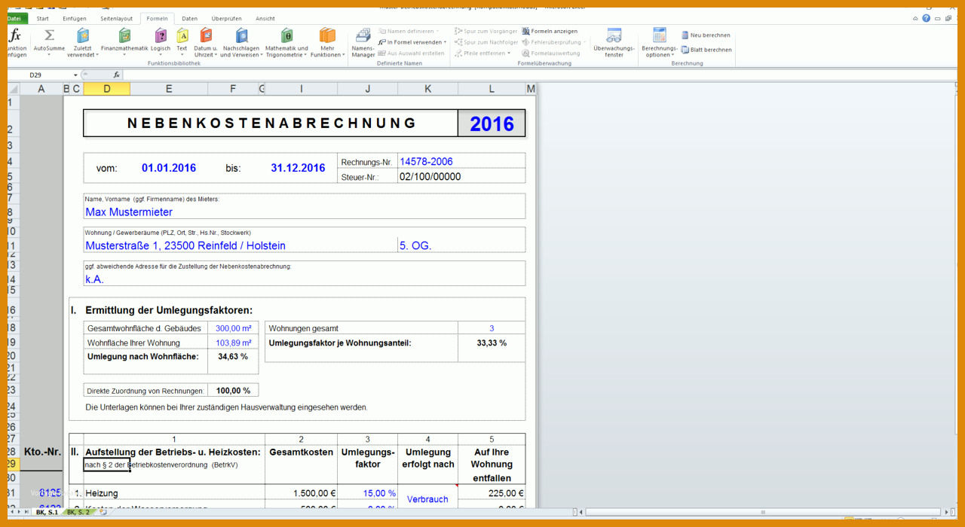
Task: Click the horizontal scrollbar at the bottom
Action: (x=761, y=513)
